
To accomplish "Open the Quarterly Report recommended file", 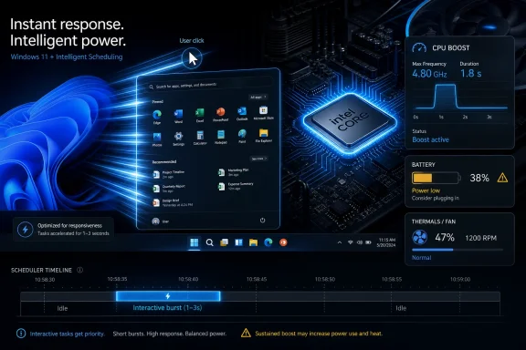I will click(x=169, y=189).
